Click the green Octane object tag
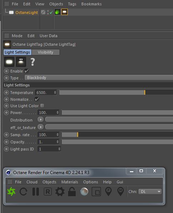The height and width of the screenshot is (213, 173). 57,12
